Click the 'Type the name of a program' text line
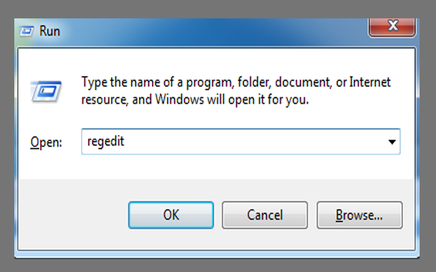The height and width of the screenshot is (272, 436). coord(236,82)
